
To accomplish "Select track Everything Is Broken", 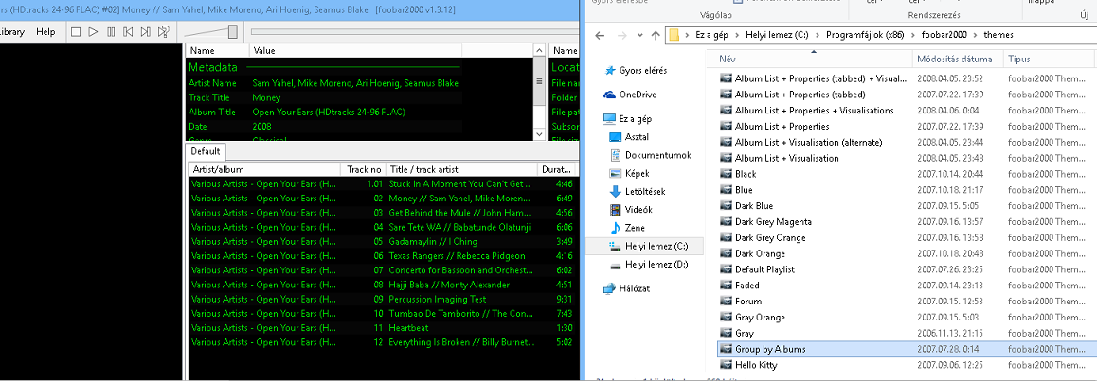I will [383, 342].
